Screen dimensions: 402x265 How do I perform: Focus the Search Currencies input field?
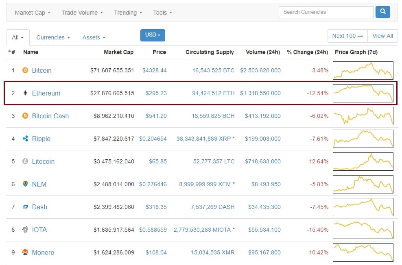(x=326, y=12)
